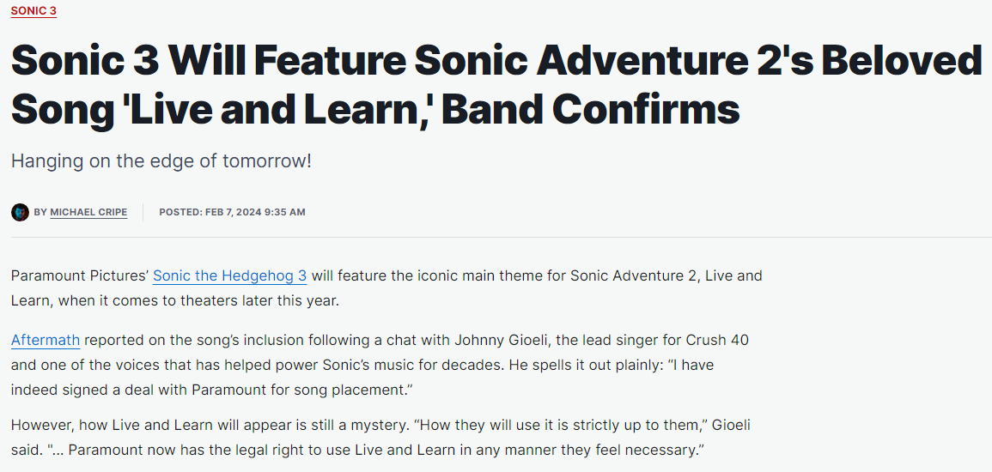Open Michael Cripe's author page
This screenshot has width=992, height=472.
(88, 212)
